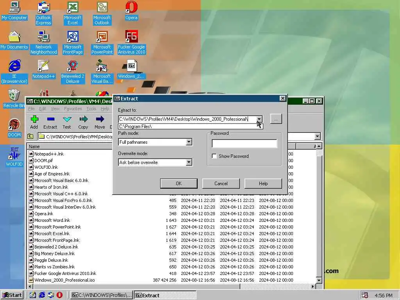Open the View menu in 7-Zip
The image size is (400, 300).
(55, 109)
